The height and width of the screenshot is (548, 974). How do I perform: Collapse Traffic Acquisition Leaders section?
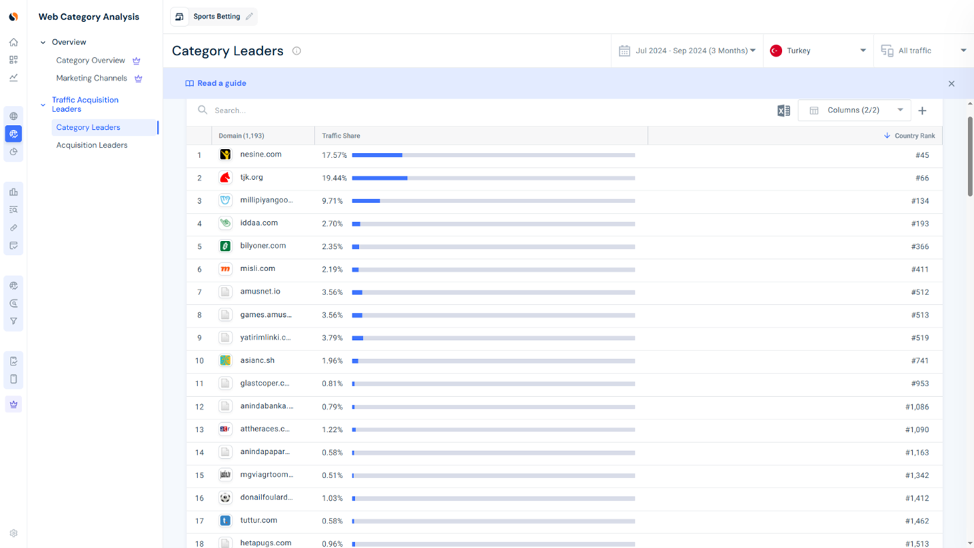click(43, 105)
